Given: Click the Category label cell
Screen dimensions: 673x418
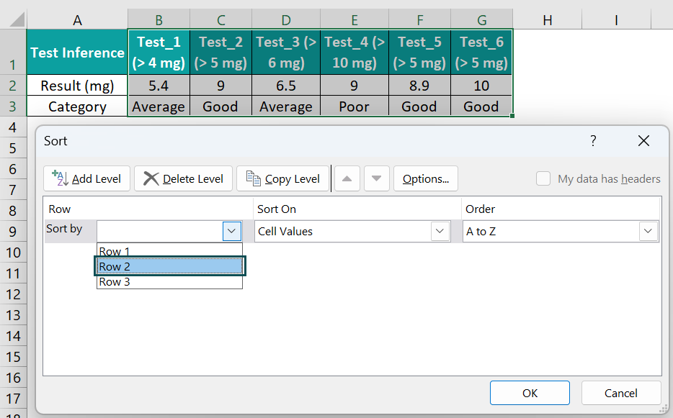Looking at the screenshot, I should [77, 106].
